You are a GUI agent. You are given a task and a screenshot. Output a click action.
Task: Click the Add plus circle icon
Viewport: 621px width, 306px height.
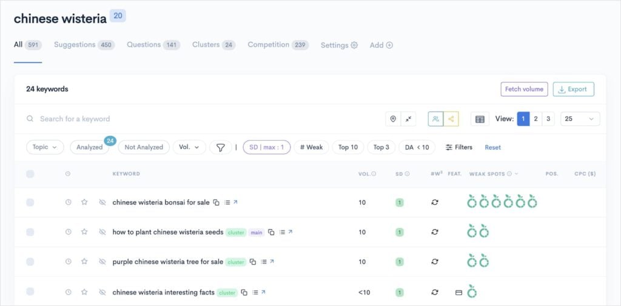click(389, 45)
